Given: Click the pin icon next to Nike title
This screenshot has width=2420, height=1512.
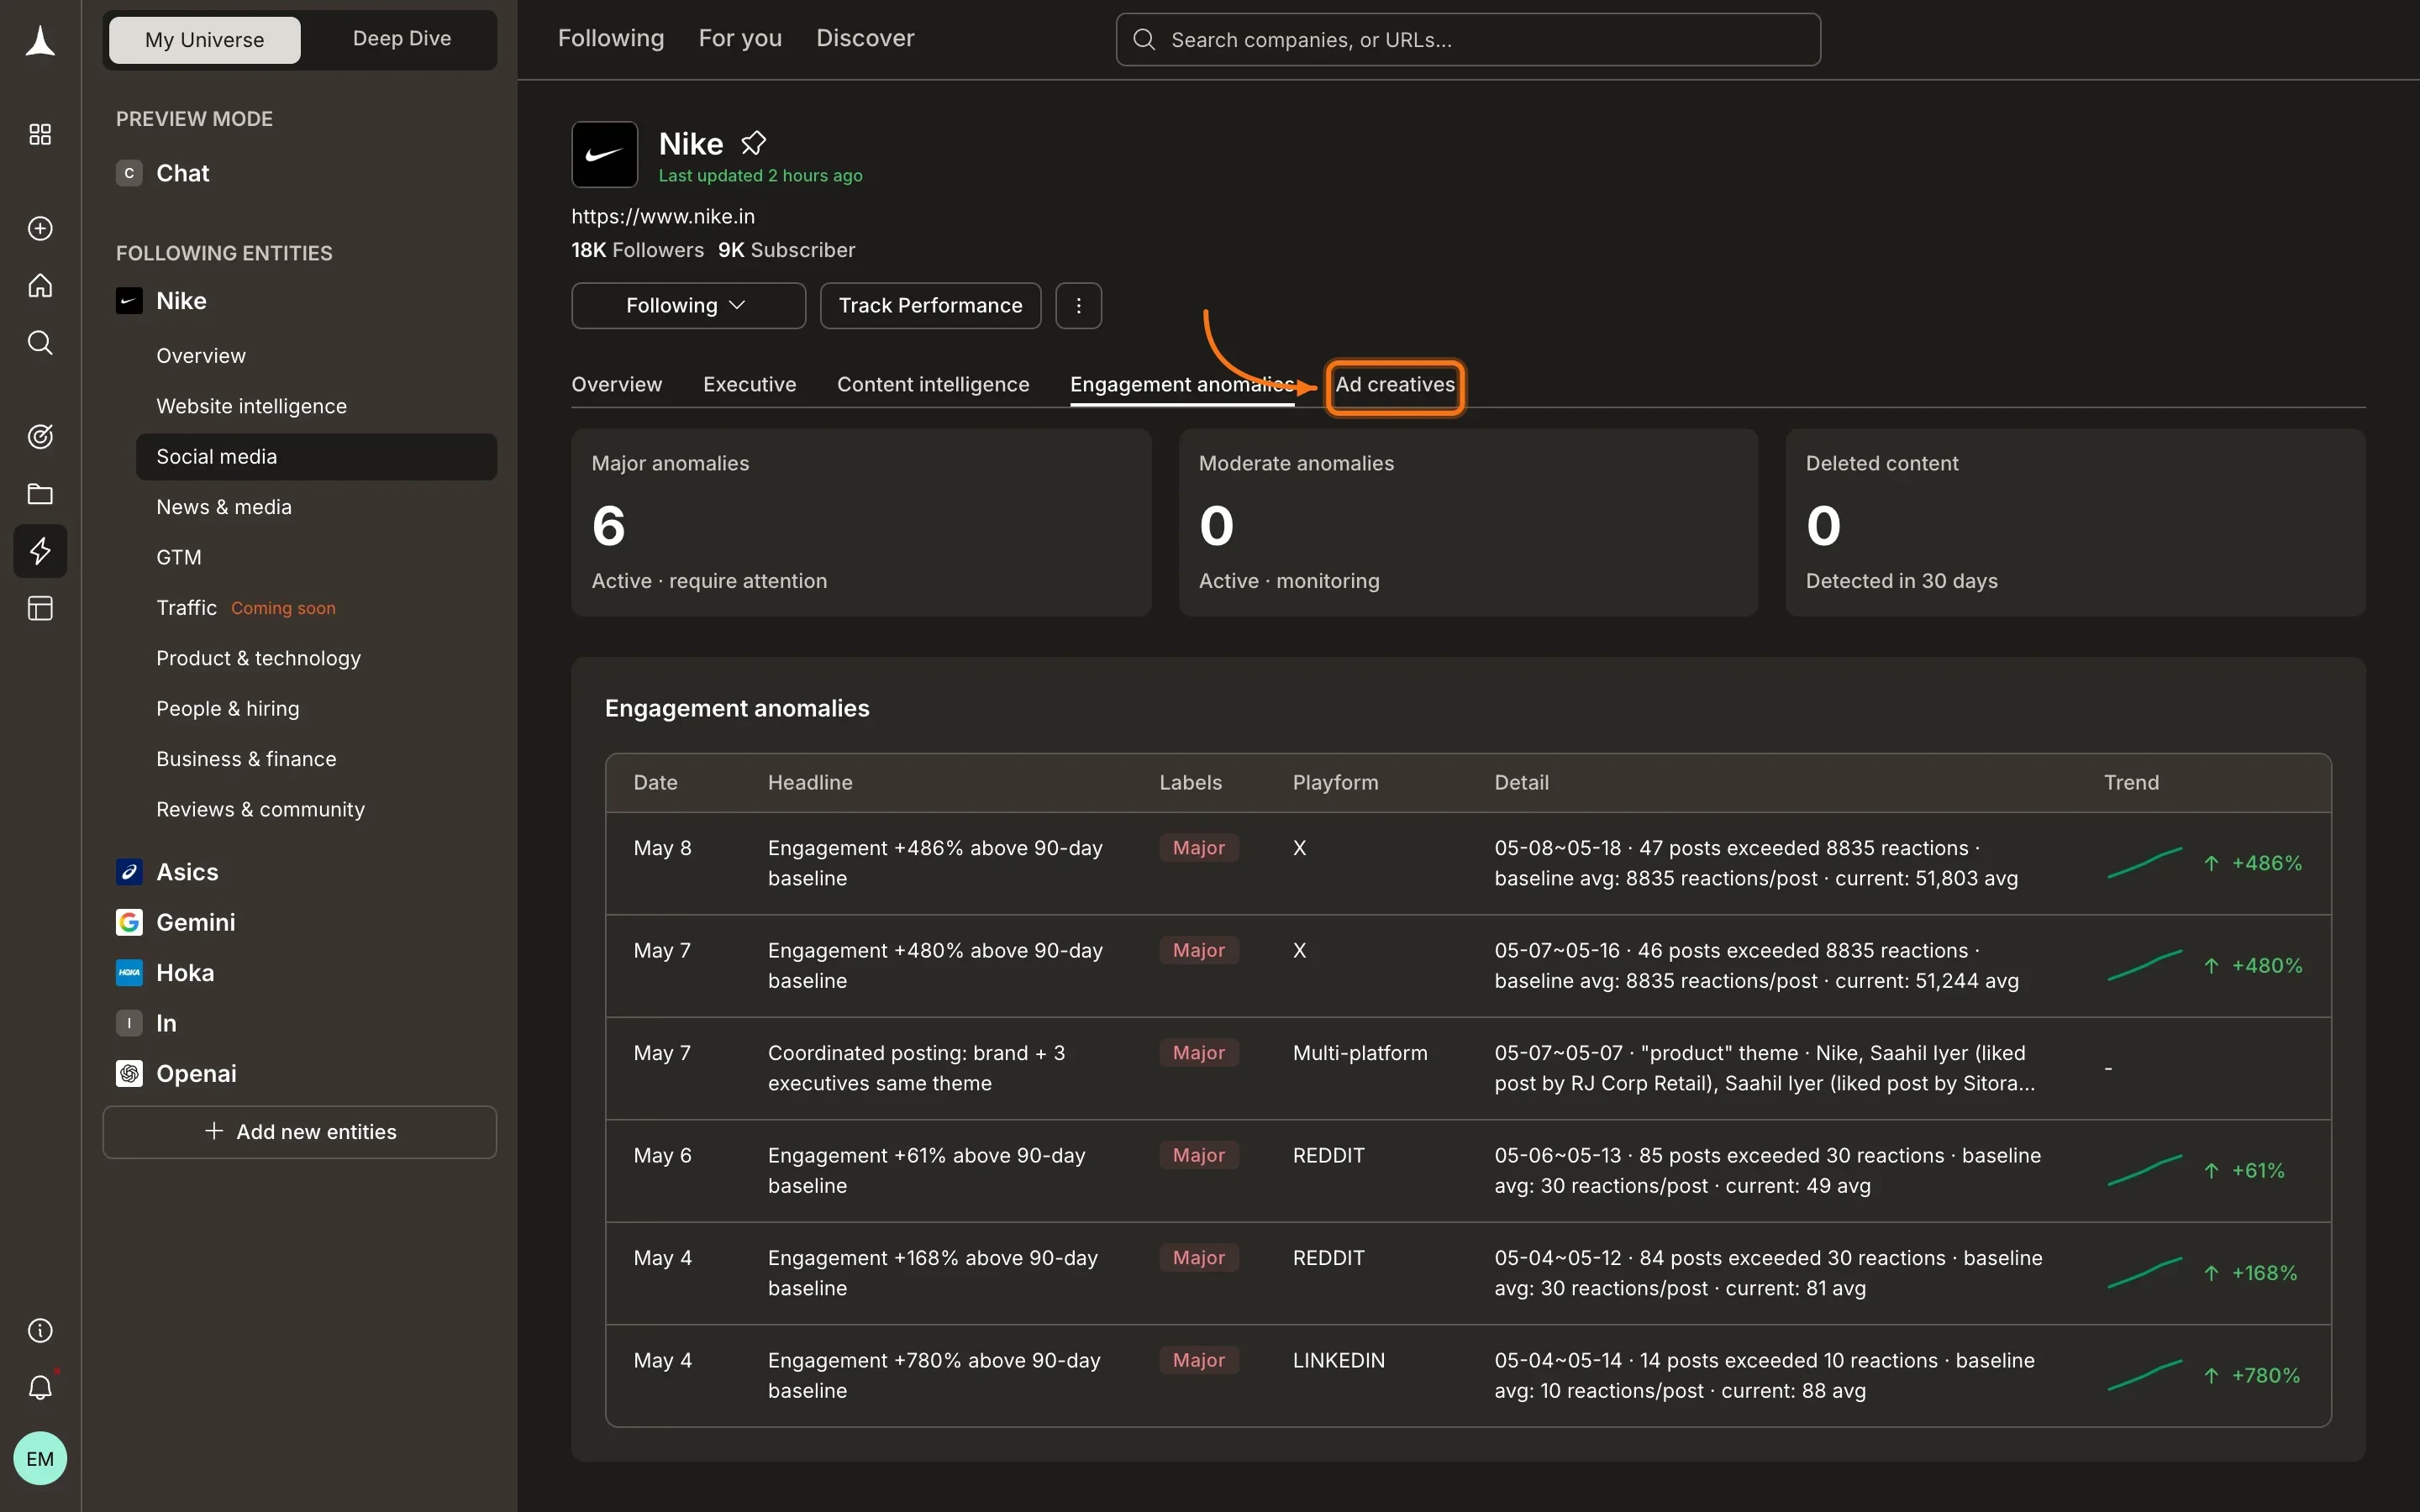Looking at the screenshot, I should coord(753,144).
